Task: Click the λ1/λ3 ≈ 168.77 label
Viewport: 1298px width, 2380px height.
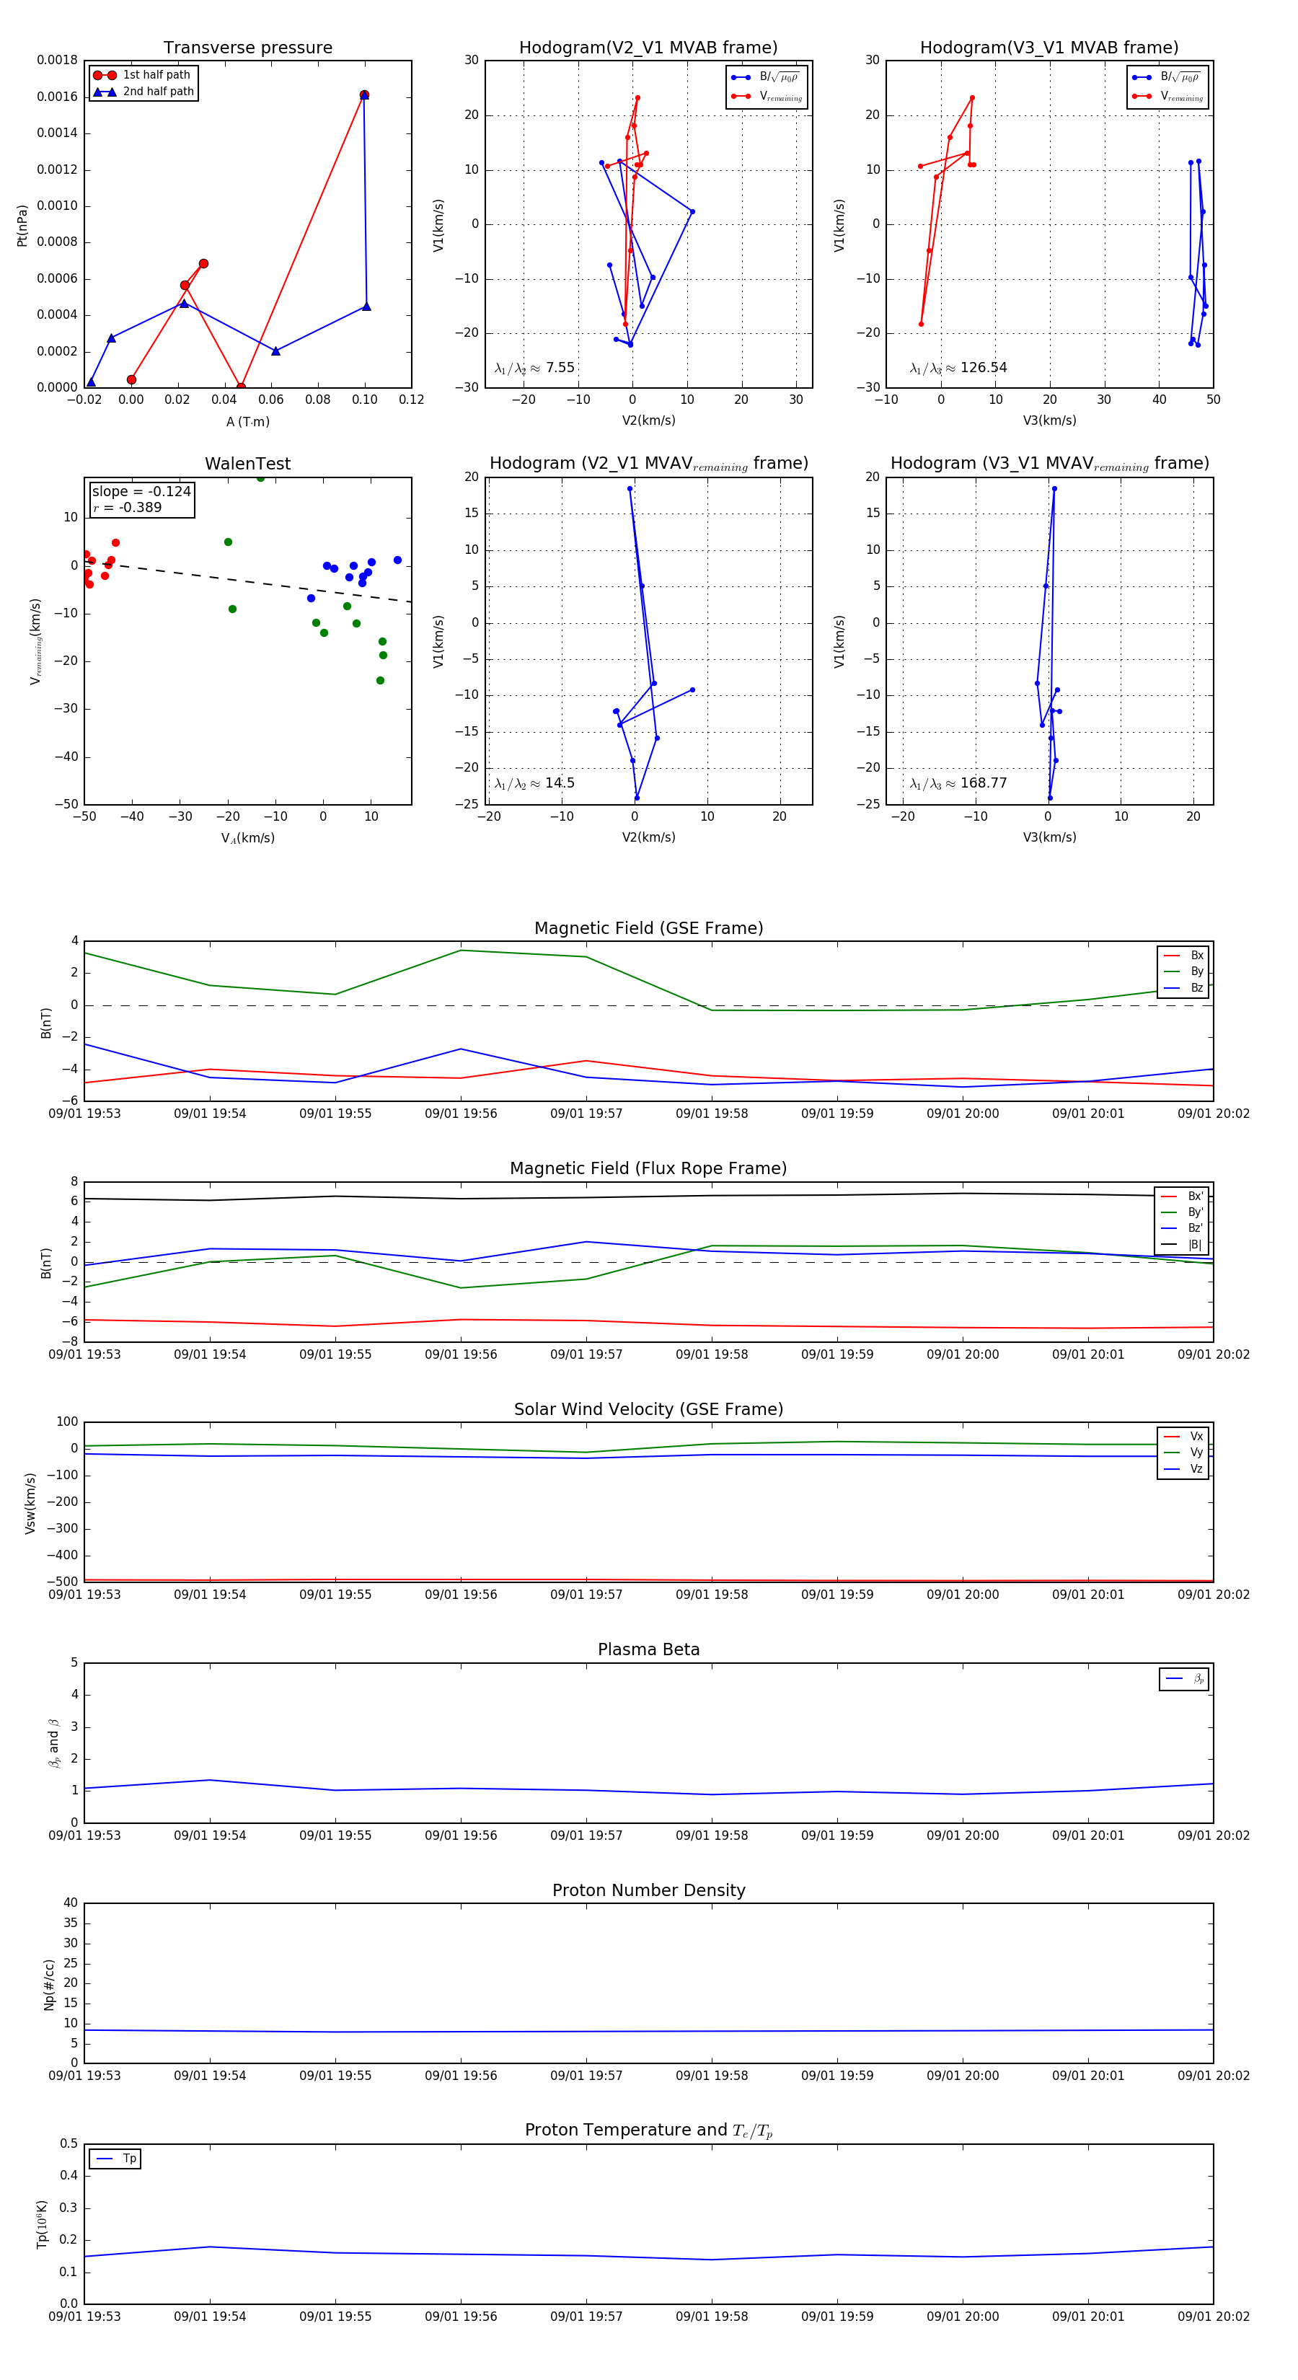Action: 958,783
